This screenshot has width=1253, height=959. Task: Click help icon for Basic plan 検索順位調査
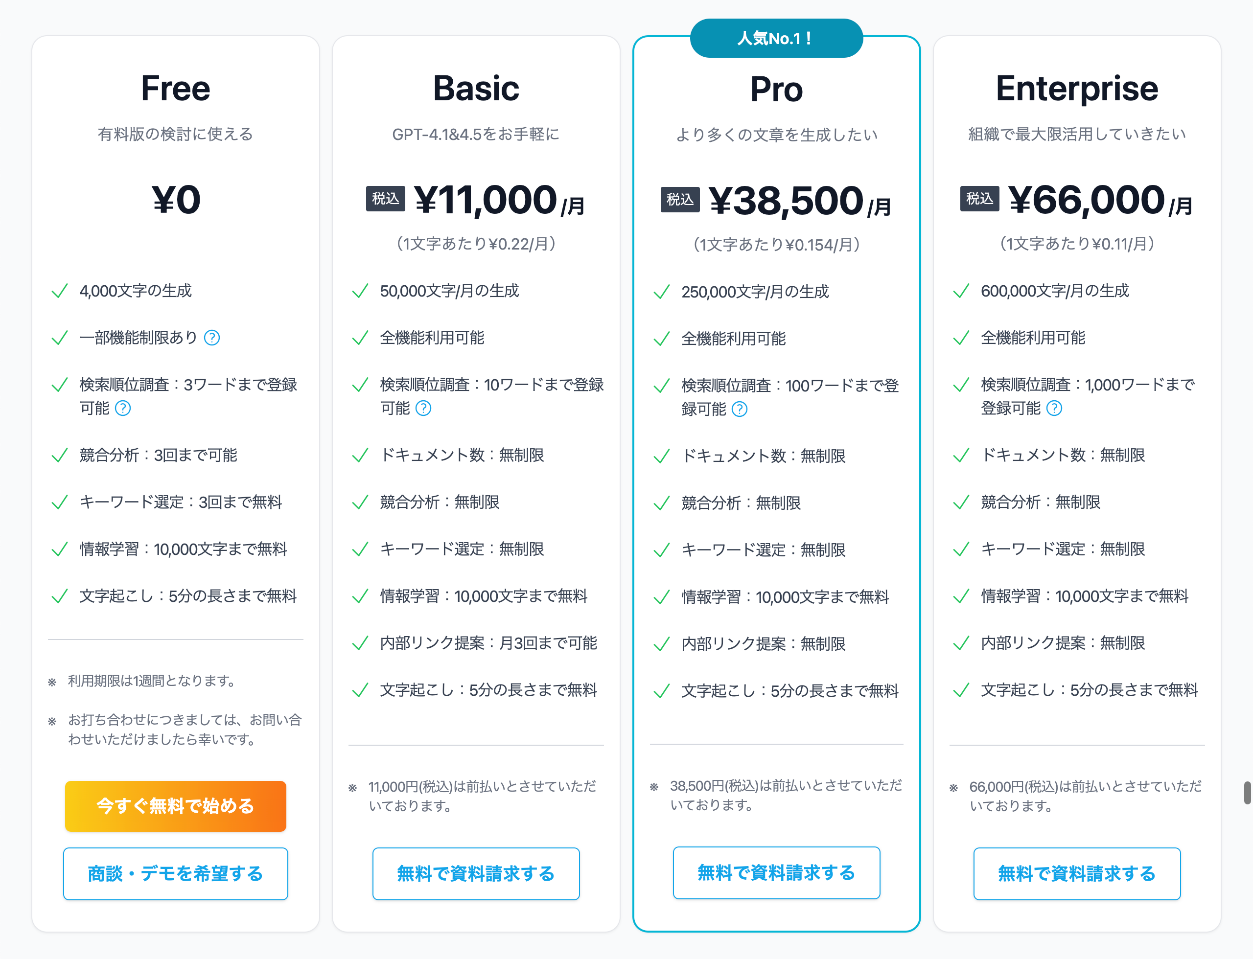423,408
